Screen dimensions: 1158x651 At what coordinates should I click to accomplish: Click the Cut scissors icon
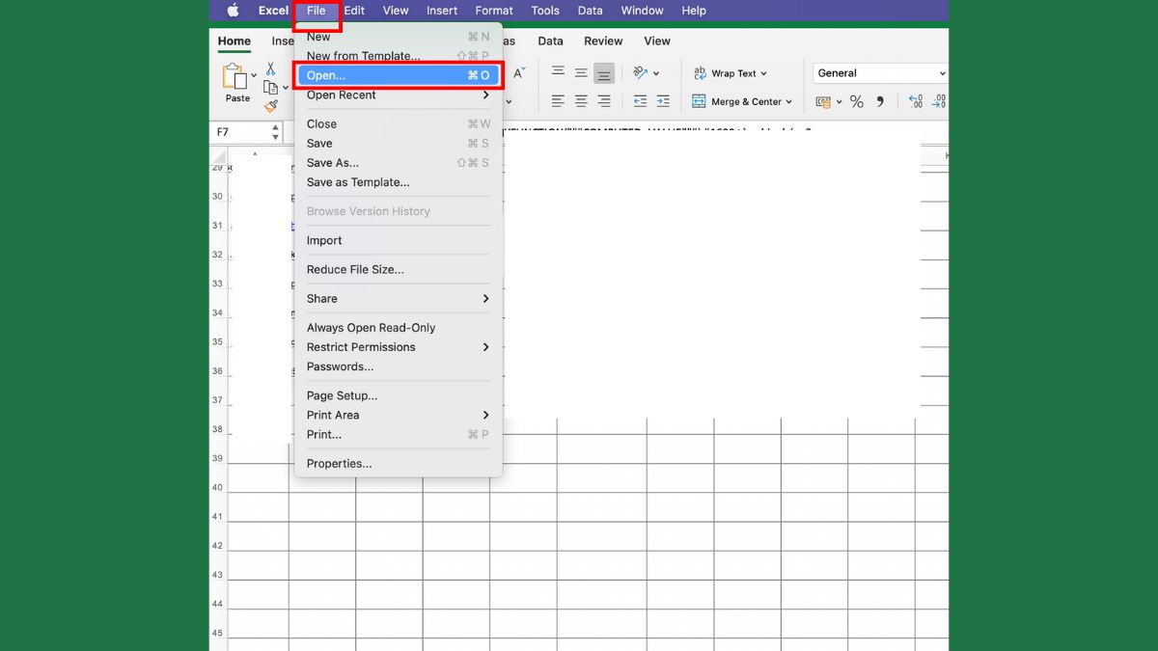[x=270, y=69]
